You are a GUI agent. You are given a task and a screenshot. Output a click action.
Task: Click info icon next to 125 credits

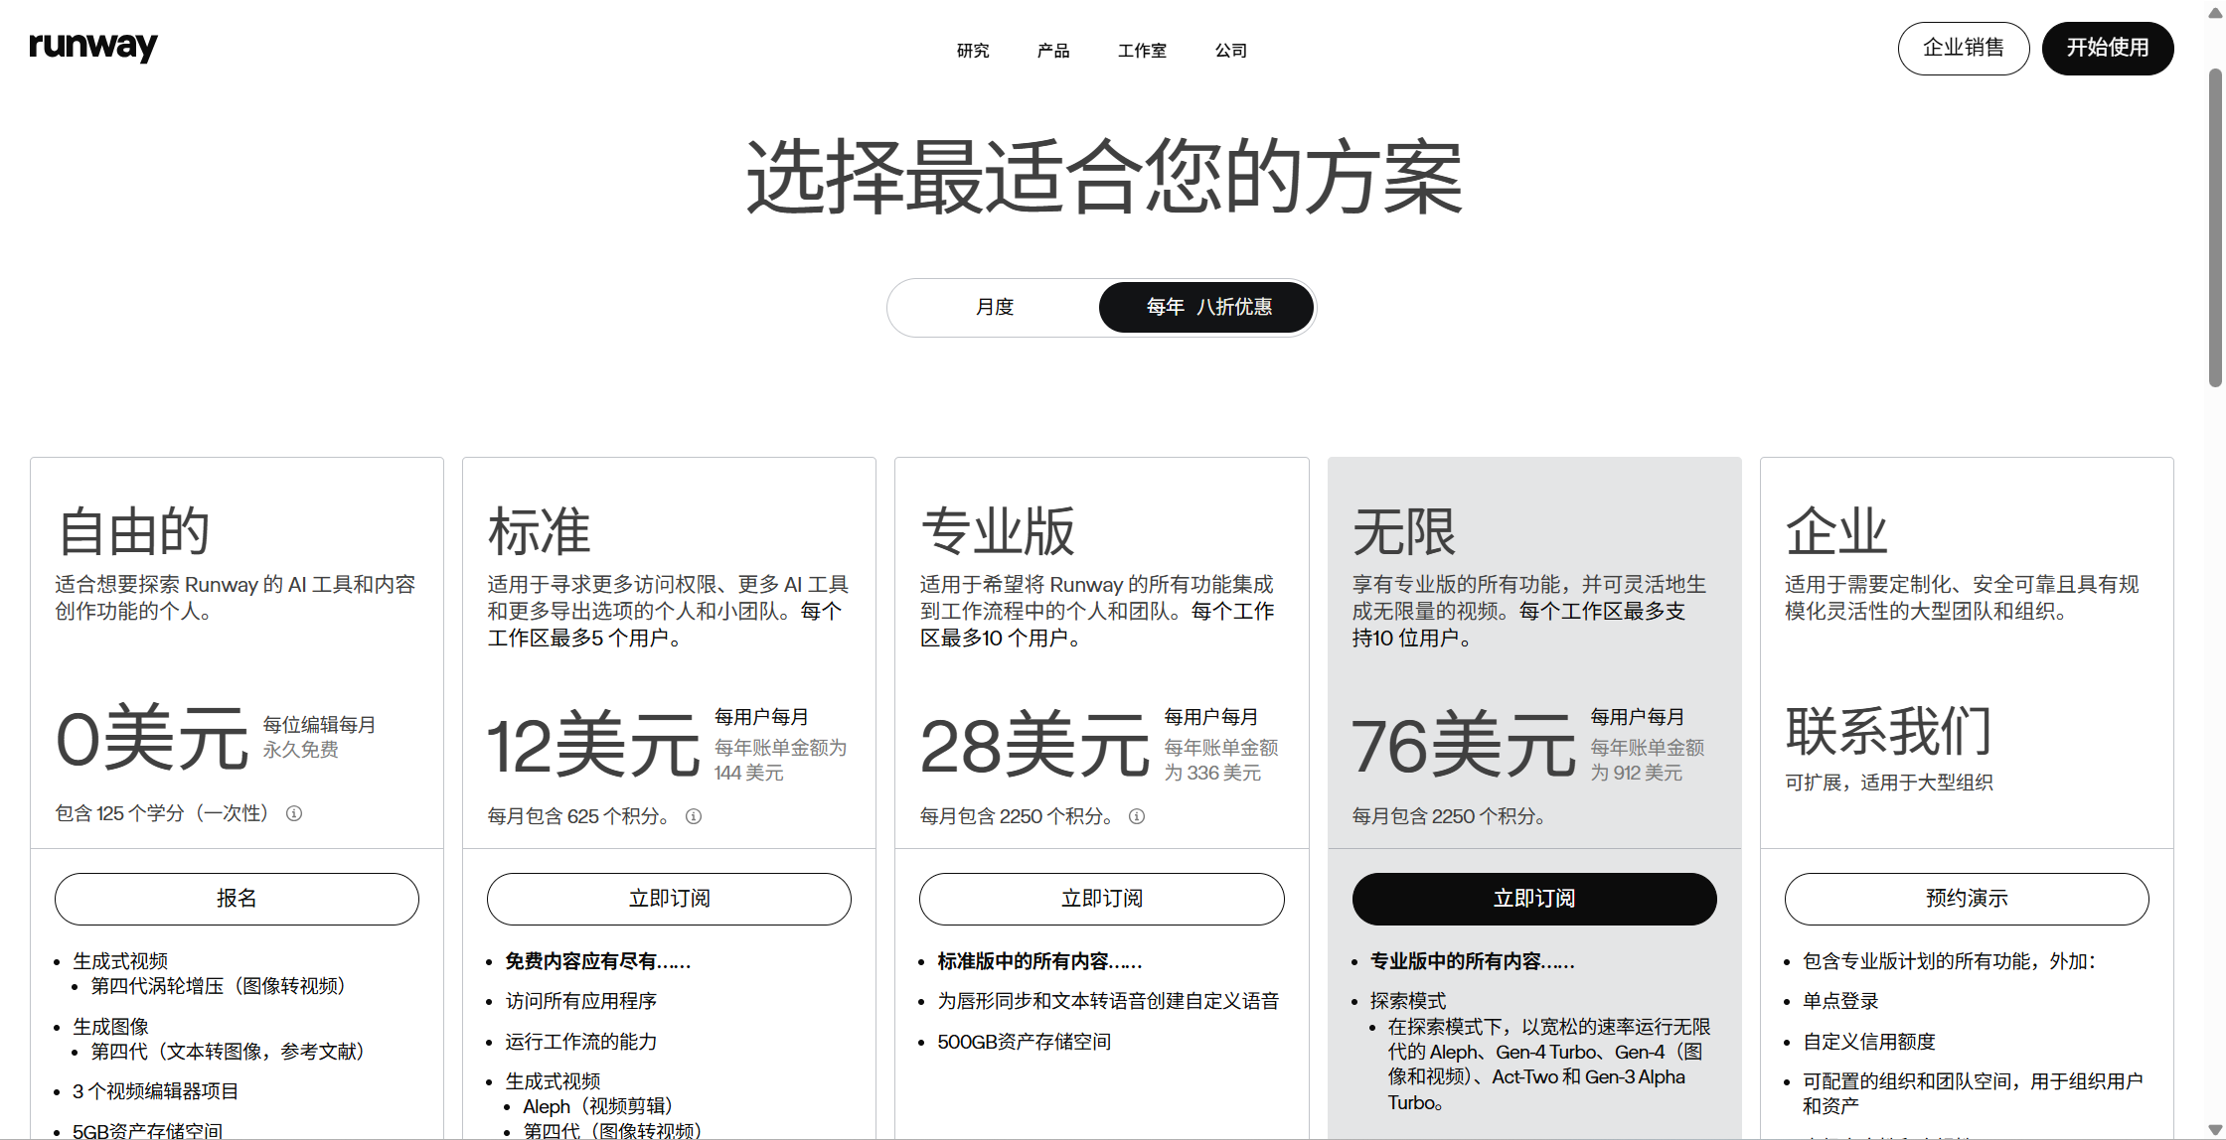pos(294,813)
